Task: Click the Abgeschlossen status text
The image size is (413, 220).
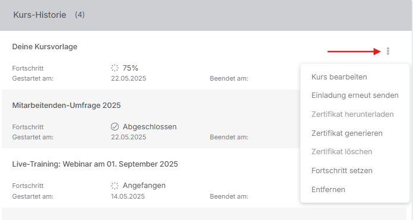Action: pyautogui.click(x=150, y=126)
